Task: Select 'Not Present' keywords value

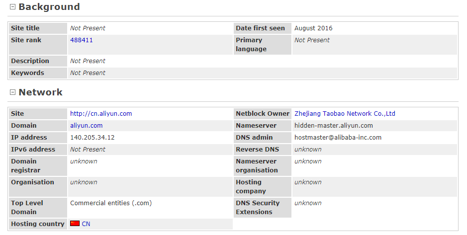Action: tap(88, 73)
